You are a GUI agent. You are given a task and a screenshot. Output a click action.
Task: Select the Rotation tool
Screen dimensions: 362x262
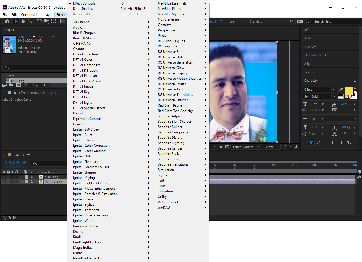(39, 21)
